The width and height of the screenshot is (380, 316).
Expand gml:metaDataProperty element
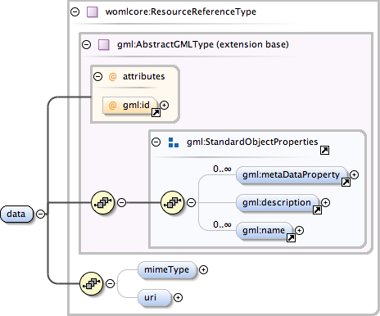[x=354, y=174]
